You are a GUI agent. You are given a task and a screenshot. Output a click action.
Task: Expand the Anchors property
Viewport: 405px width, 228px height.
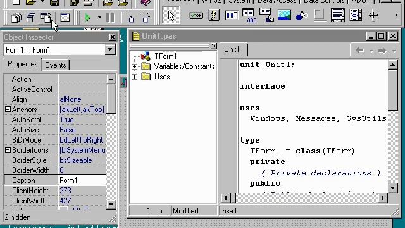tap(8, 110)
